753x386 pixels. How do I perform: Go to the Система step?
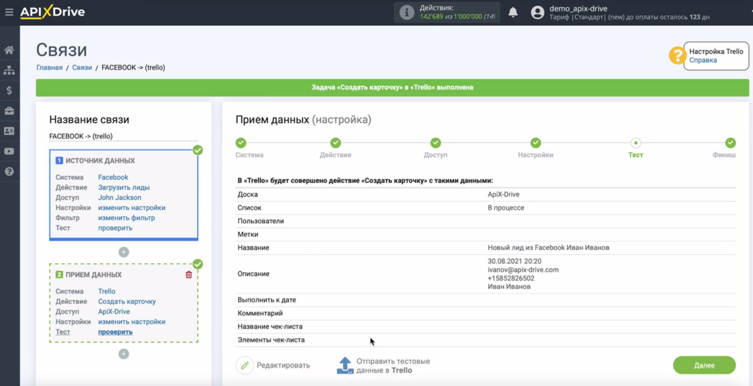pyautogui.click(x=241, y=143)
